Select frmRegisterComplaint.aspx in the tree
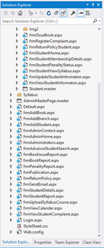104x248 pixels. pyautogui.click(x=53, y=41)
